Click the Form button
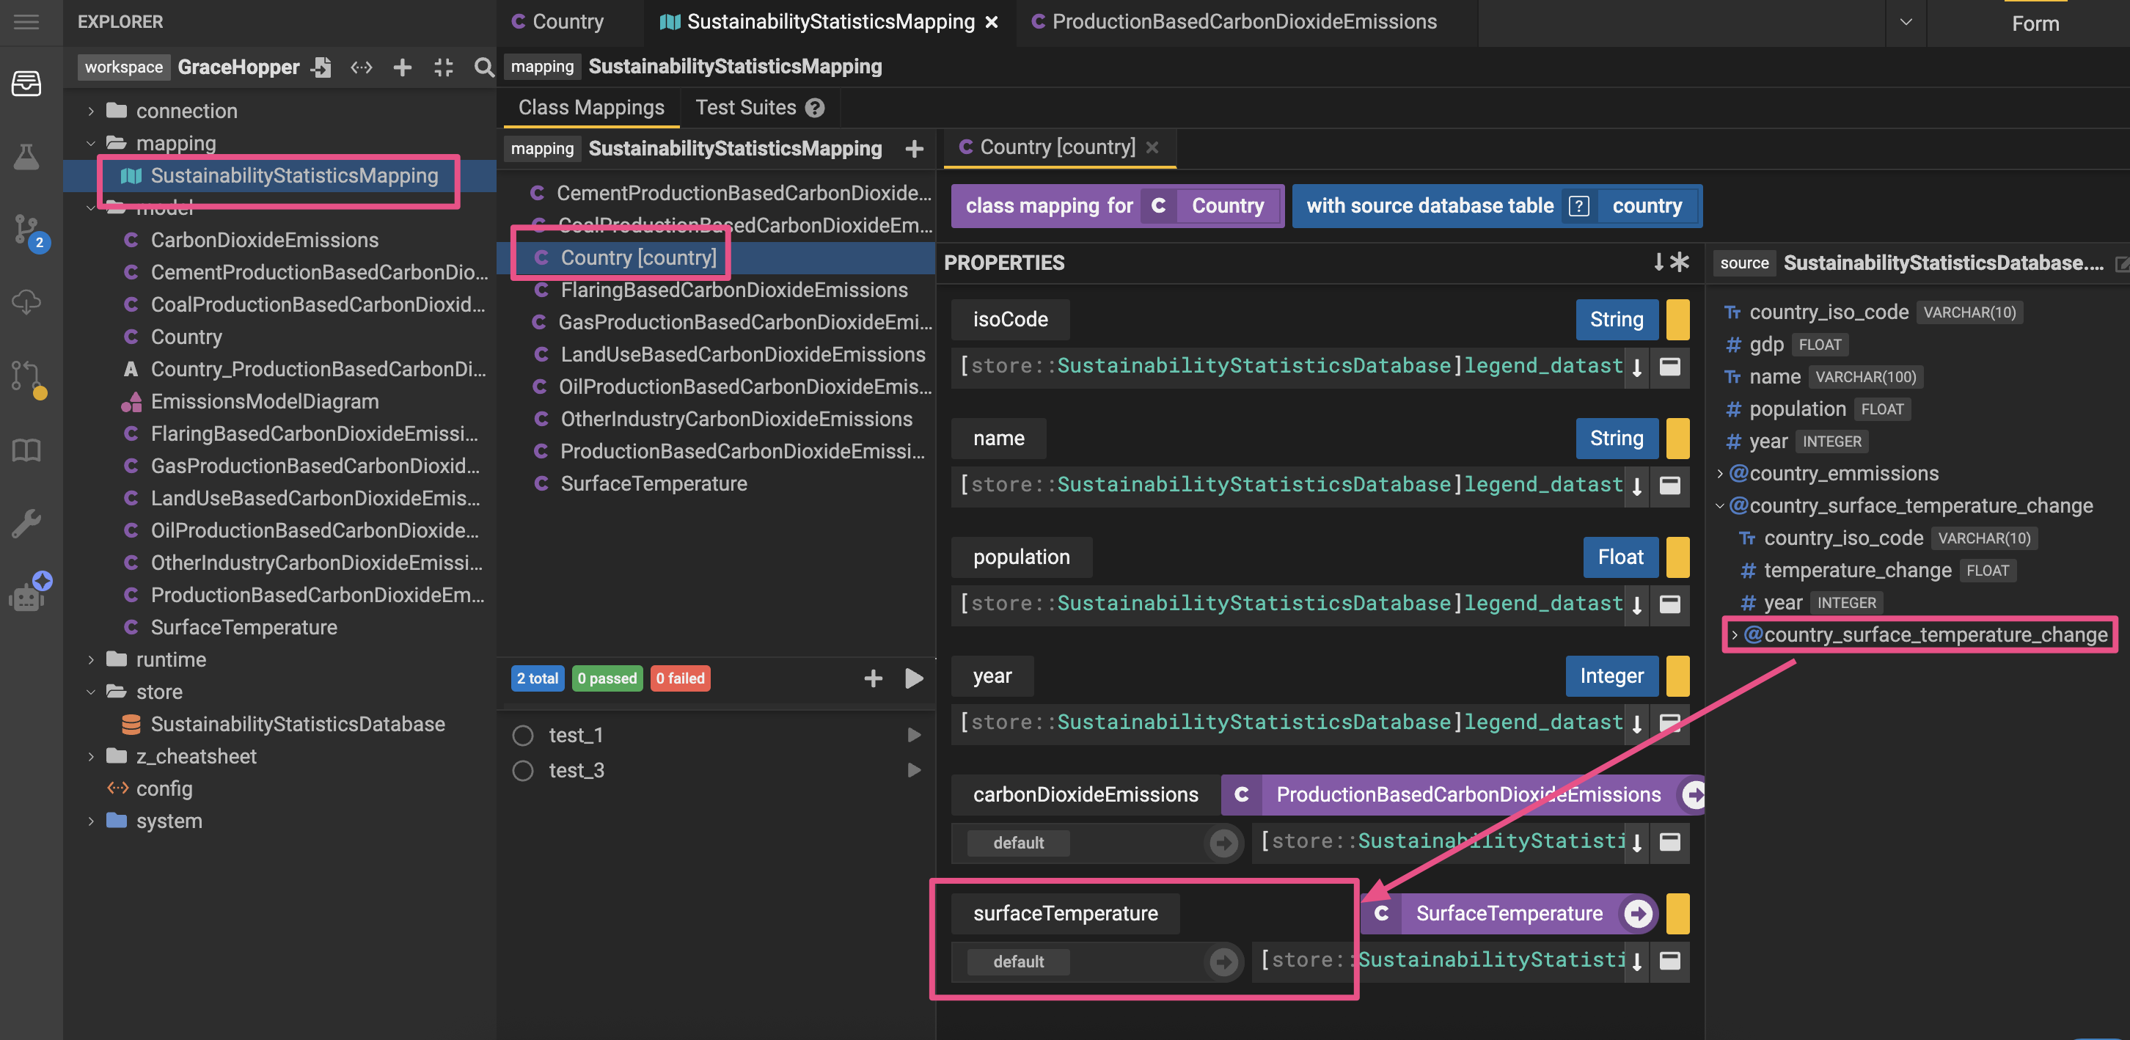This screenshot has width=2130, height=1040. (x=2035, y=22)
